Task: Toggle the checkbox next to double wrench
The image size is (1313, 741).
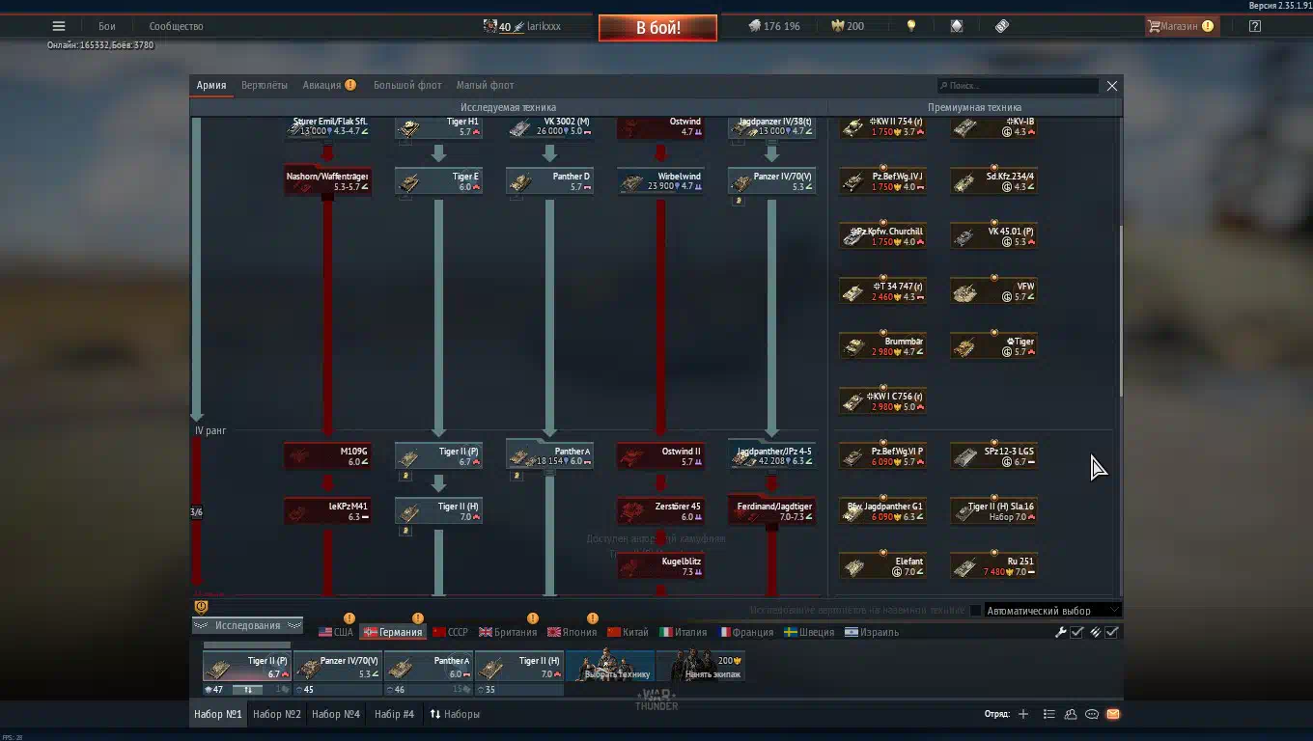Action: tap(1112, 632)
